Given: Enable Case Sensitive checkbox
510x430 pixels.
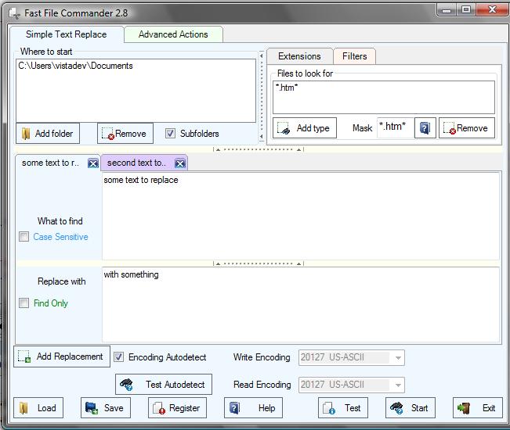Looking at the screenshot, I should coord(24,237).
